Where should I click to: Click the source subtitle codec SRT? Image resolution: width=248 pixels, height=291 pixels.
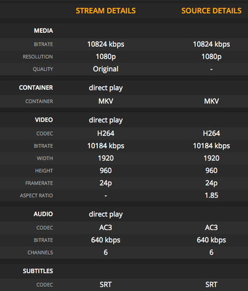211,284
